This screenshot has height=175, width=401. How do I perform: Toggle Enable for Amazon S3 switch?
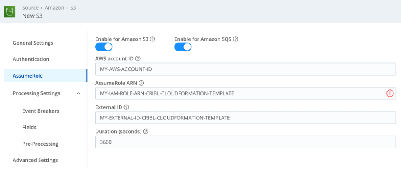click(x=104, y=47)
